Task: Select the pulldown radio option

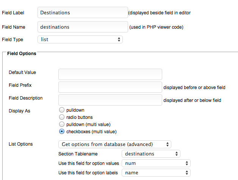Action: [62, 110]
